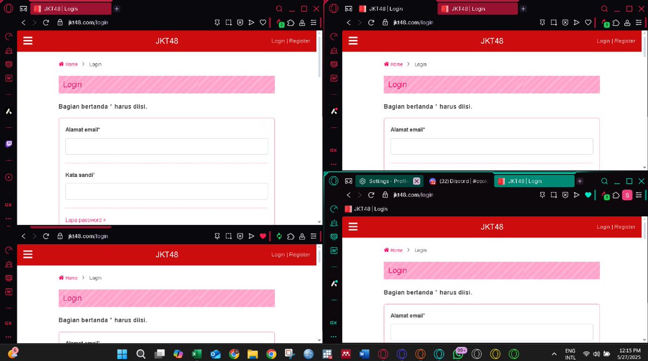The height and width of the screenshot is (361, 648).
Task: Go back in the top-right window
Action: (x=348, y=23)
